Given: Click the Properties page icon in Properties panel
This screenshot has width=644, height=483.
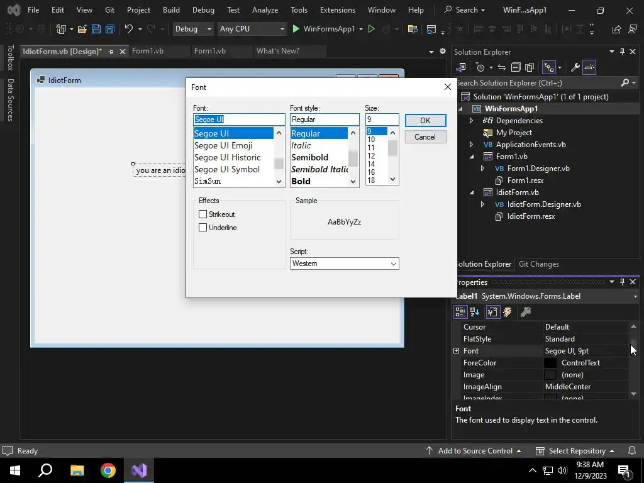Looking at the screenshot, I should pos(493,312).
